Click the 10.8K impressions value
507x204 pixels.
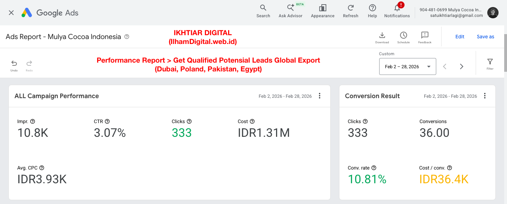33,133
